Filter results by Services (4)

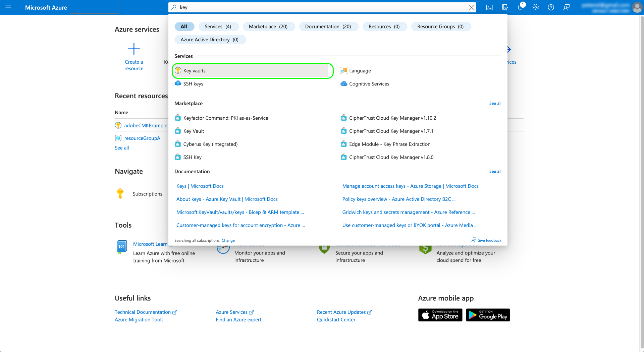click(x=218, y=26)
